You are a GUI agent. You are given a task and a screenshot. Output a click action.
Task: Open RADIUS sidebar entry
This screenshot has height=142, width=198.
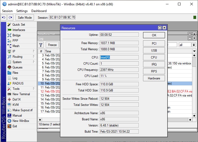(x=18, y=83)
